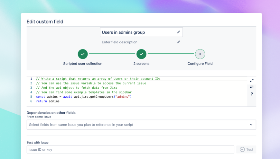Go to the 2 screens step
This screenshot has height=159, width=280.
141,64
